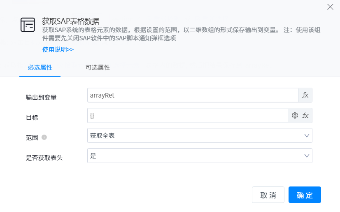Click the 获取SAP表格数据 dialog title
Screen dimensions: 340x212
71,21
